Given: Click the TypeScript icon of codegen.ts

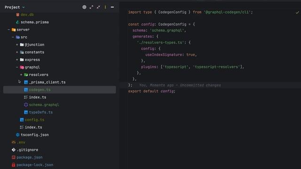Looking at the screenshot, I should (x=26, y=90).
